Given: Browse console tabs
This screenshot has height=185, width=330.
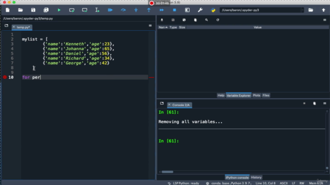Looking at the screenshot, I should pos(162,103).
